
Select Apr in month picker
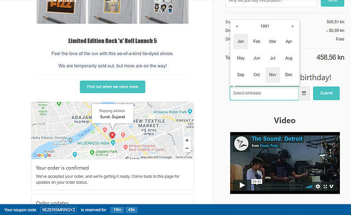pyautogui.click(x=289, y=41)
